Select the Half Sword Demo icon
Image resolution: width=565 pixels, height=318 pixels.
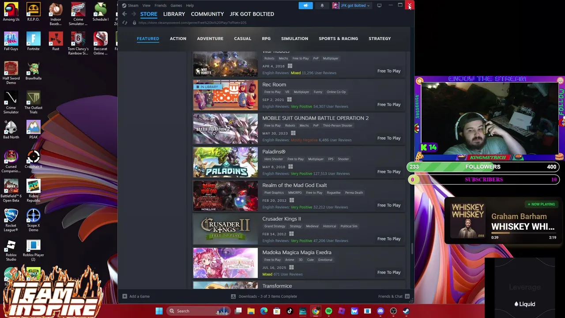tap(11, 73)
